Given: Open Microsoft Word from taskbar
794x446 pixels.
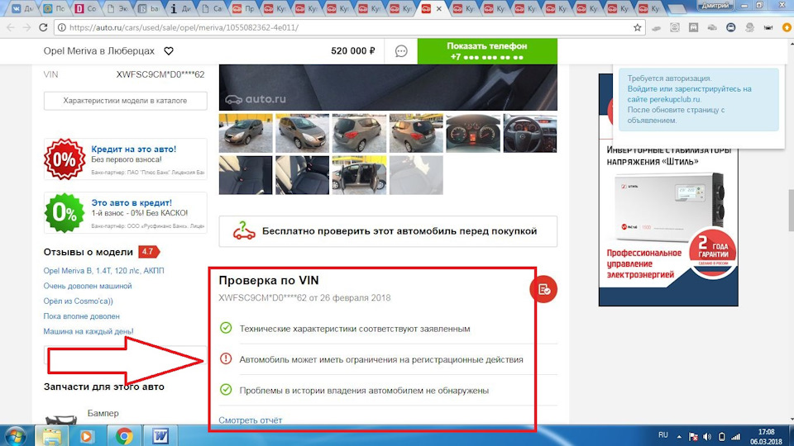Looking at the screenshot, I should [160, 436].
